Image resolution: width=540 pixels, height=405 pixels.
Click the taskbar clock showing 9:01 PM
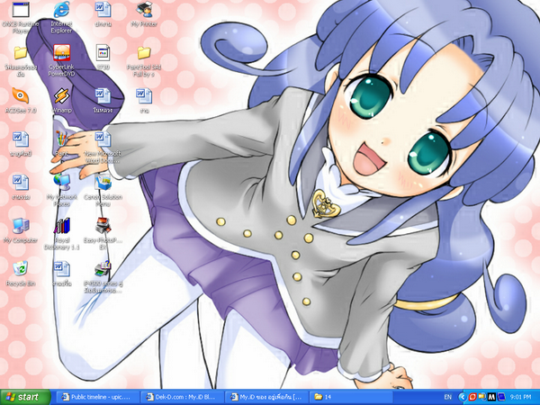click(520, 397)
